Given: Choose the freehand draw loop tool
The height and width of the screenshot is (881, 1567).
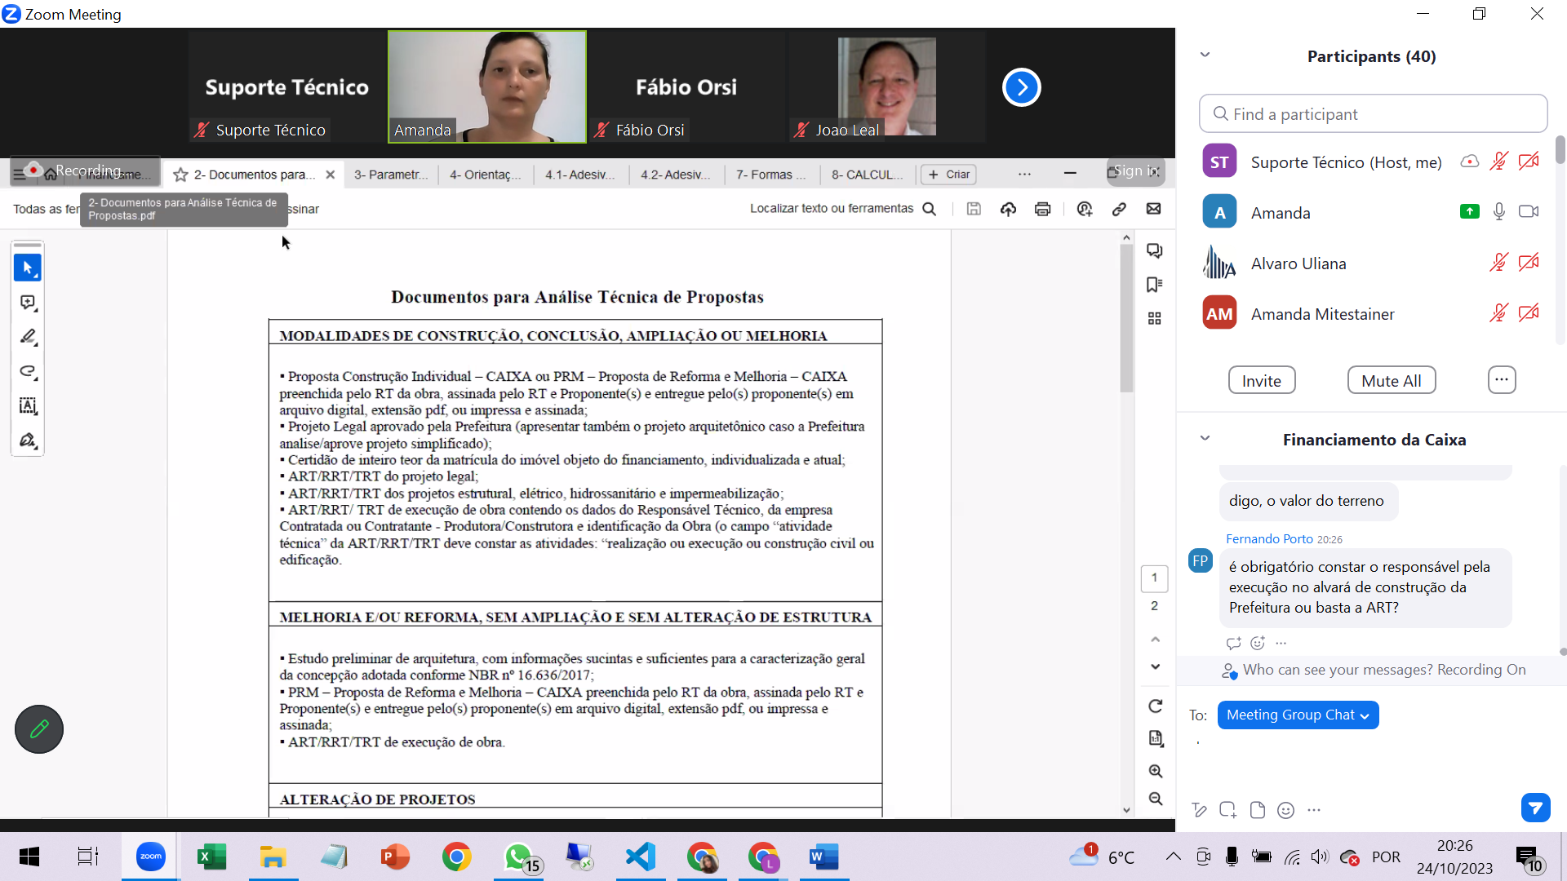Looking at the screenshot, I should coord(28,371).
